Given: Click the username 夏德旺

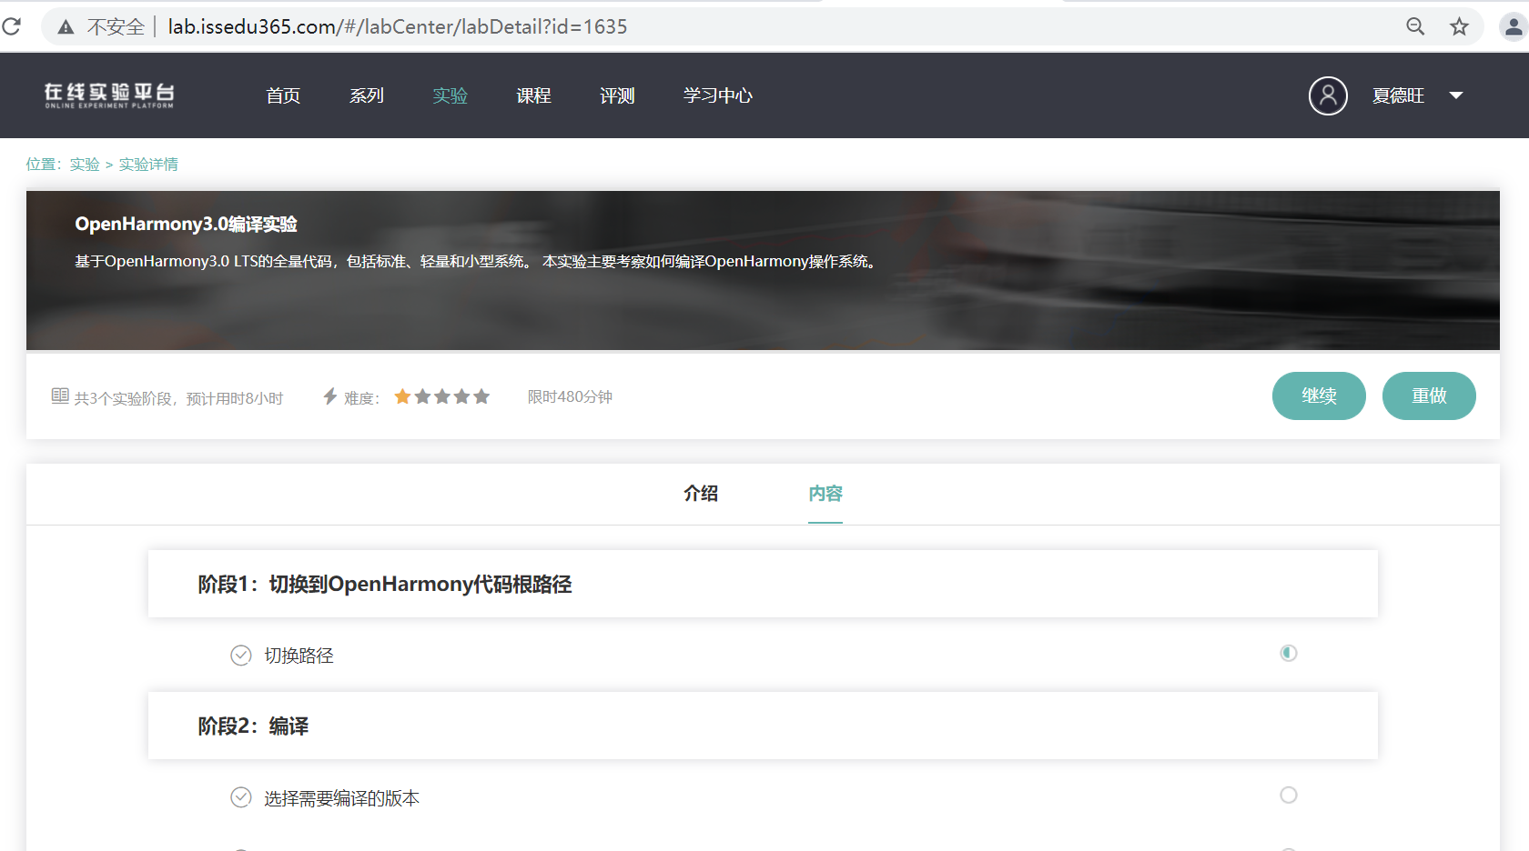Looking at the screenshot, I should point(1398,95).
